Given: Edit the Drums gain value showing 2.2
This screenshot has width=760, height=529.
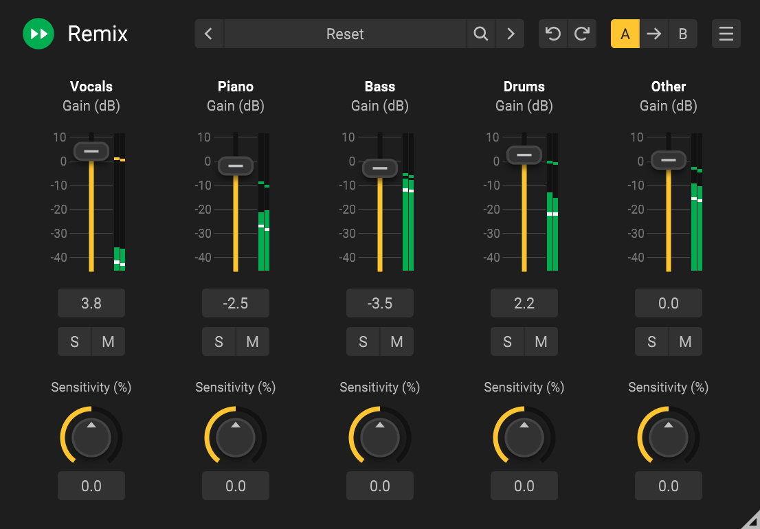Looking at the screenshot, I should pos(524,303).
